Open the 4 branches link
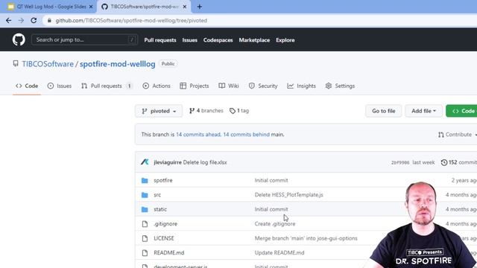The width and height of the screenshot is (477, 268). click(206, 111)
